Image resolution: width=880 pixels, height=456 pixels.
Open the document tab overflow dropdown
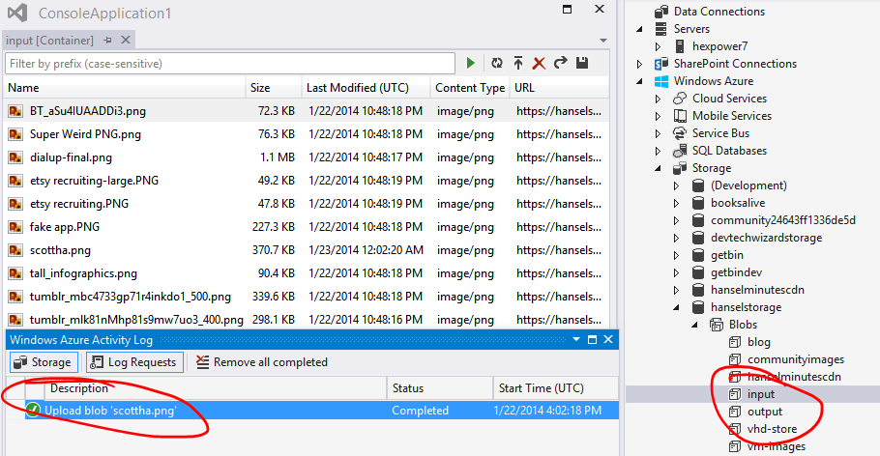[603, 41]
